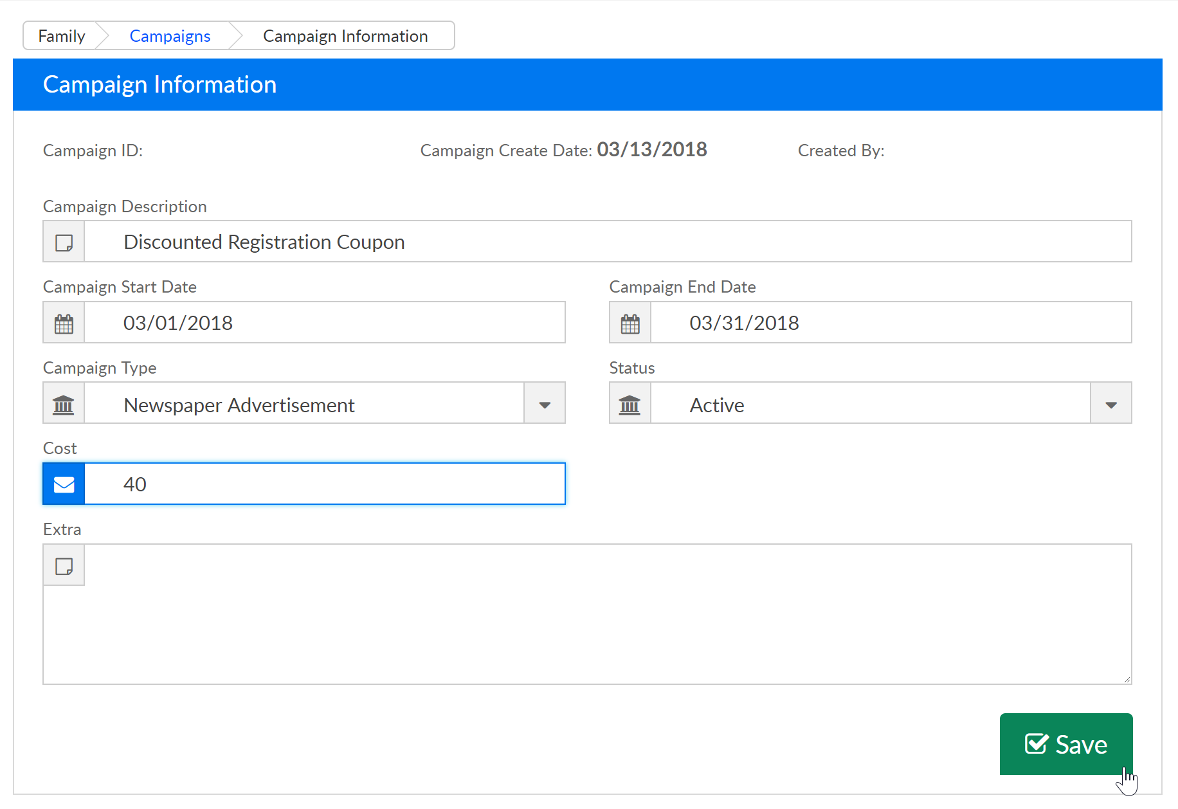Viewport: 1178px width, 809px height.
Task: Click Campaign Information in the breadcrumb
Action: (x=345, y=36)
